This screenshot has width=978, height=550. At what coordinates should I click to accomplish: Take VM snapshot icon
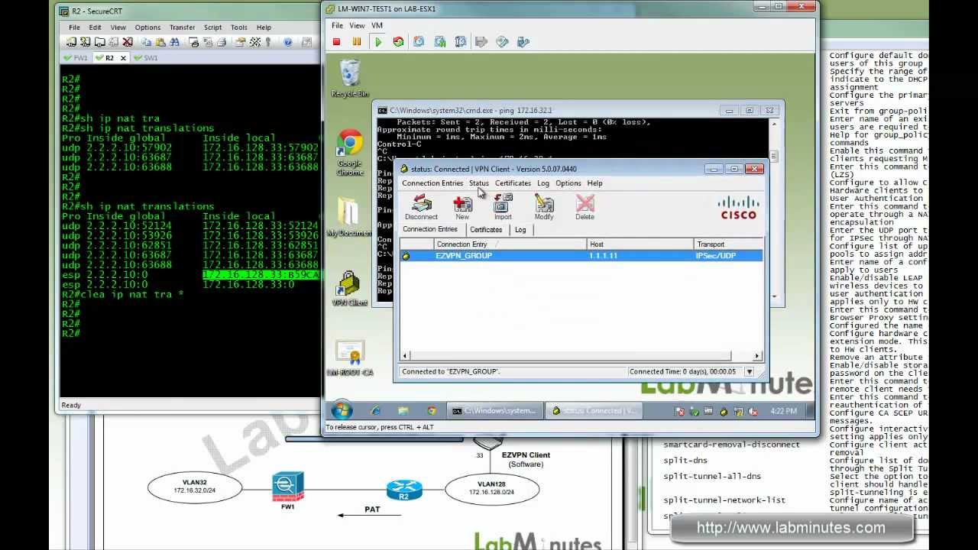pyautogui.click(x=419, y=42)
